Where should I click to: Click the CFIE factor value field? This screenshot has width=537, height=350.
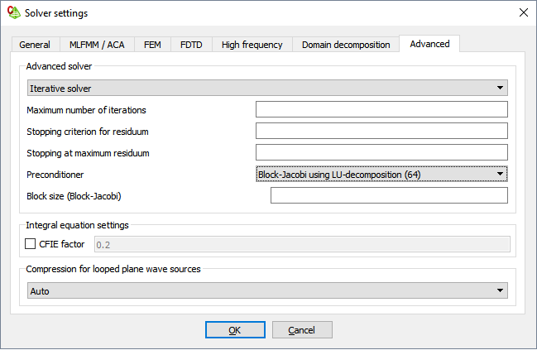(301, 244)
